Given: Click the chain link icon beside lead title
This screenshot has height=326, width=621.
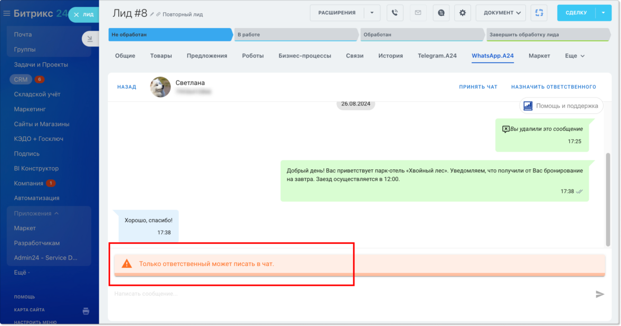Looking at the screenshot, I should pos(158,14).
